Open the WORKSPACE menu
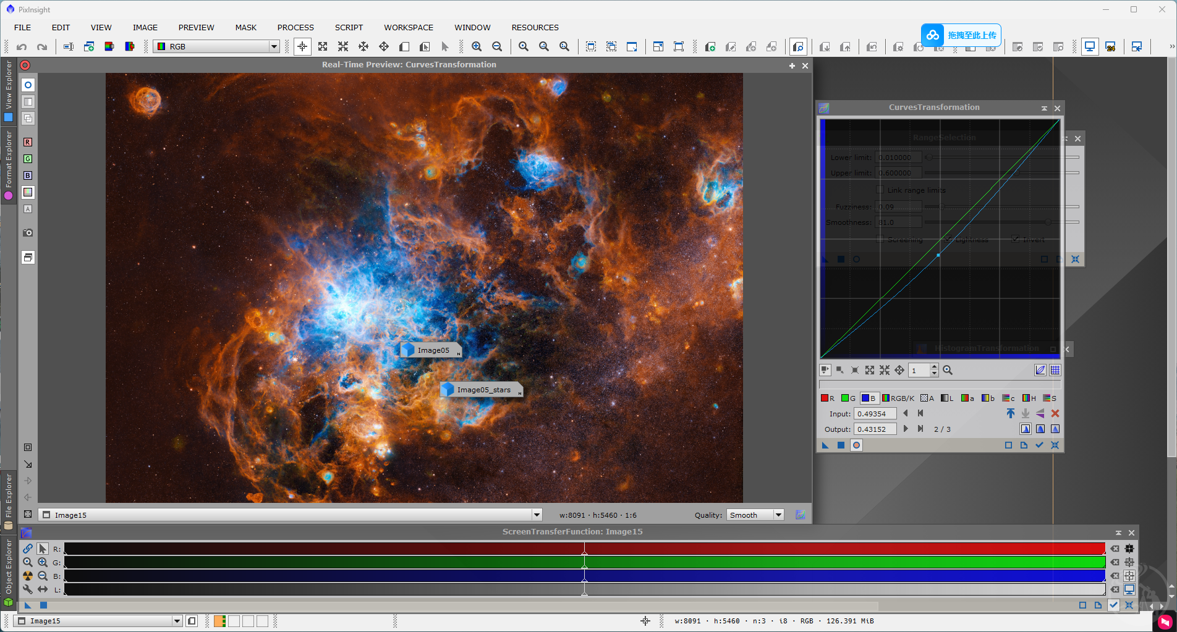Image resolution: width=1177 pixels, height=632 pixels. click(409, 27)
